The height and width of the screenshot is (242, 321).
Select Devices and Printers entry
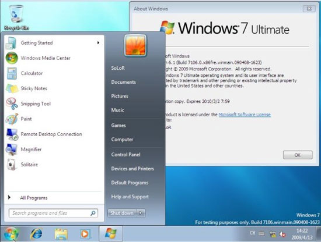(x=132, y=169)
